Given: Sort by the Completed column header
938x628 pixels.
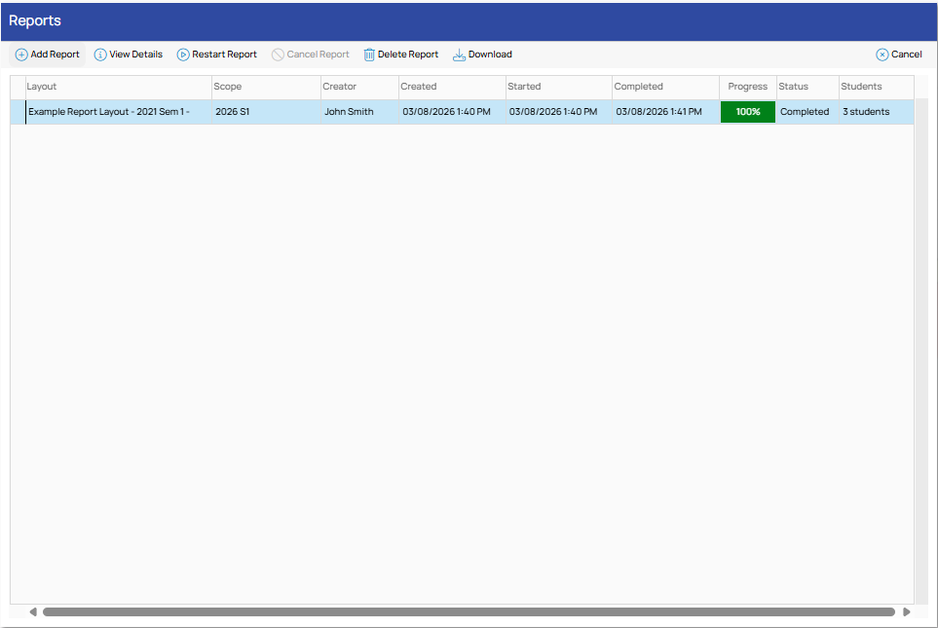Looking at the screenshot, I should (x=666, y=87).
